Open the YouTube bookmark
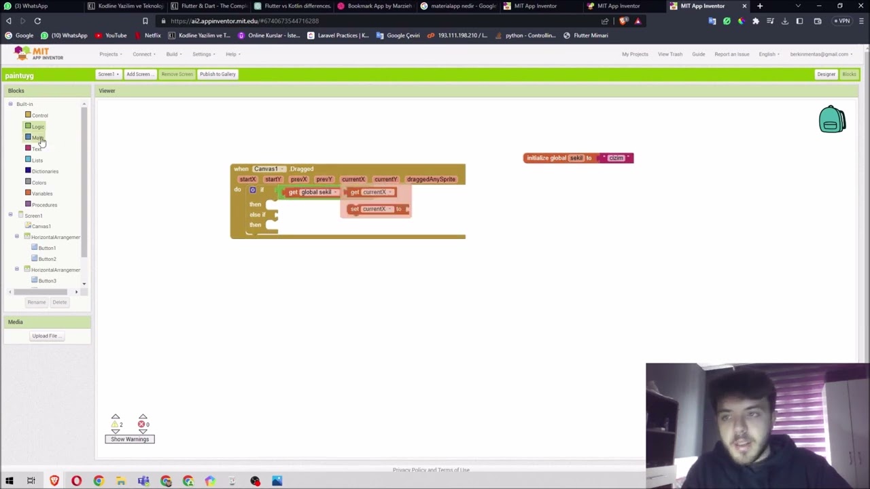 111,35
